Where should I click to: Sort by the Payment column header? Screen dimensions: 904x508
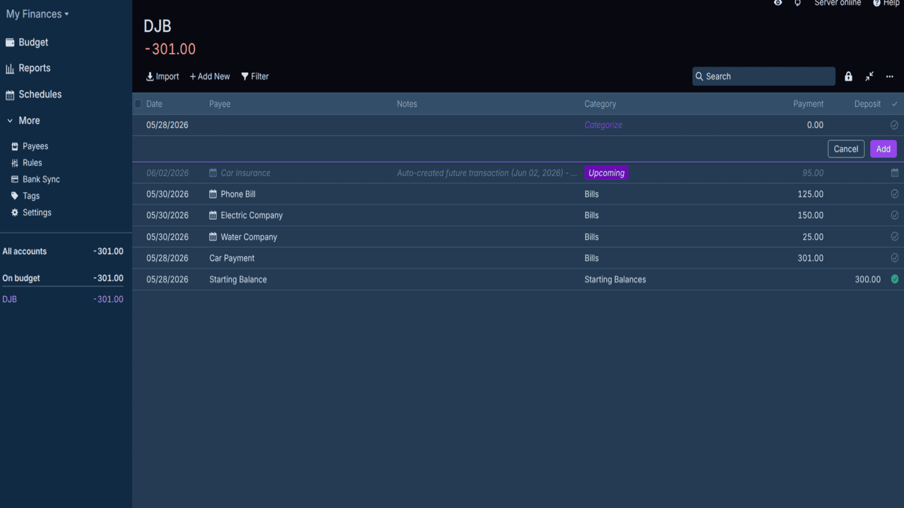808,104
